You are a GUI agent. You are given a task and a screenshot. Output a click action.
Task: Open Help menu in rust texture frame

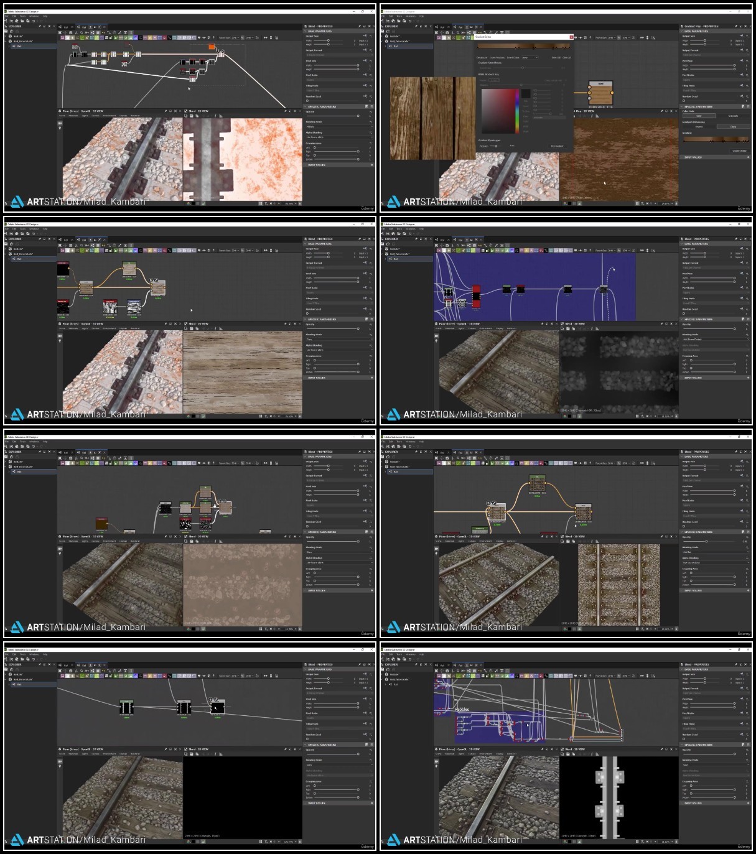click(x=45, y=16)
